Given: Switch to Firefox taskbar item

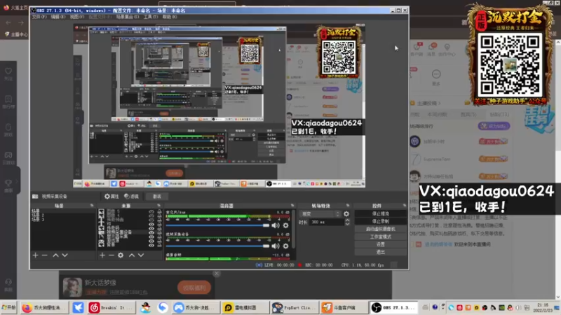Looking at the screenshot, I should (44, 307).
